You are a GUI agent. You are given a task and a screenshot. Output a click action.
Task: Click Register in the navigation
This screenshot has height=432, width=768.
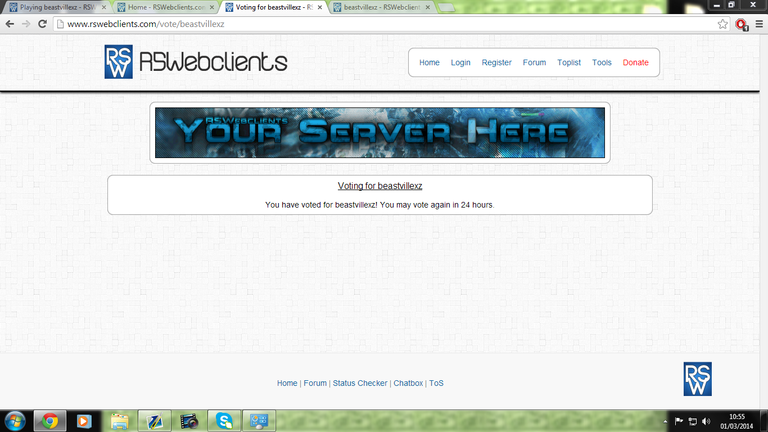(496, 62)
